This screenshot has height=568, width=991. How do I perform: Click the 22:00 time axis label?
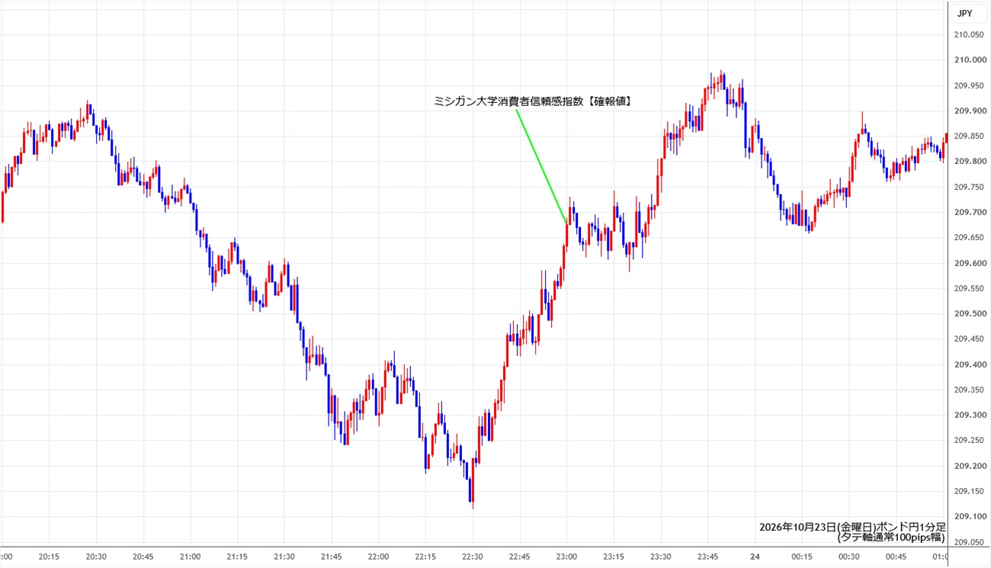pos(378,557)
